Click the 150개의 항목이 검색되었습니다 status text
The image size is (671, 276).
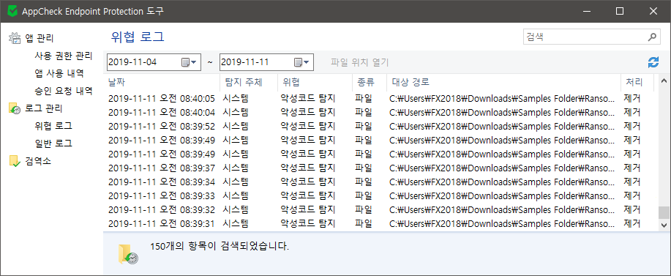tap(220, 247)
